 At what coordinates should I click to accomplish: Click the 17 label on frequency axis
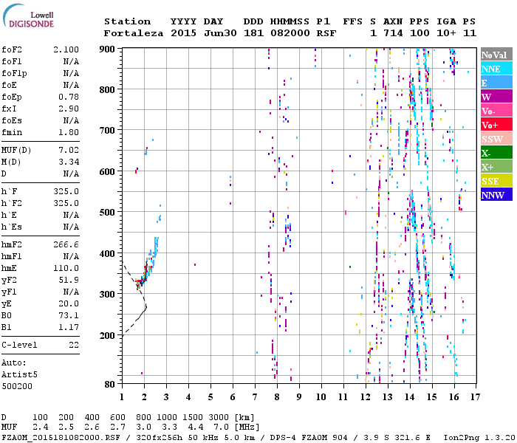click(x=476, y=396)
